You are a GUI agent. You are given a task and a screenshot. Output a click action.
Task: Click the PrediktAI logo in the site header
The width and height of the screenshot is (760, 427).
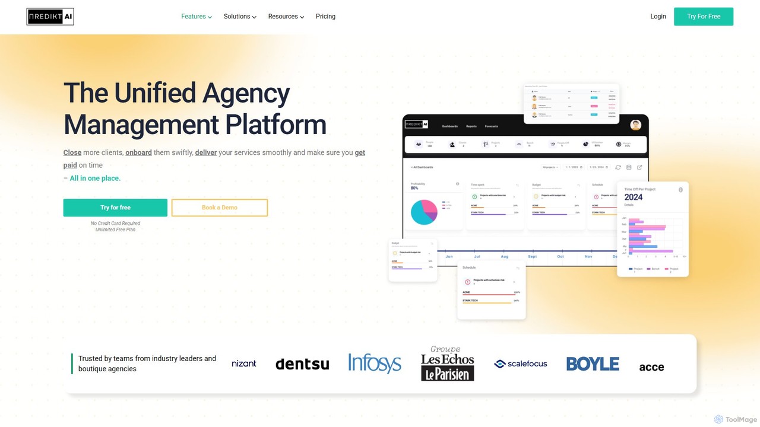[50, 17]
